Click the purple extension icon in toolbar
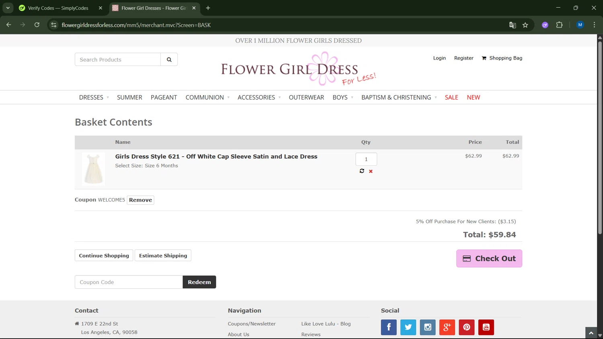This screenshot has height=339, width=603. coord(545,25)
